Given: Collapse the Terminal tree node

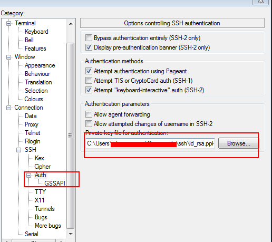Looking at the screenshot, I should tap(8, 23).
